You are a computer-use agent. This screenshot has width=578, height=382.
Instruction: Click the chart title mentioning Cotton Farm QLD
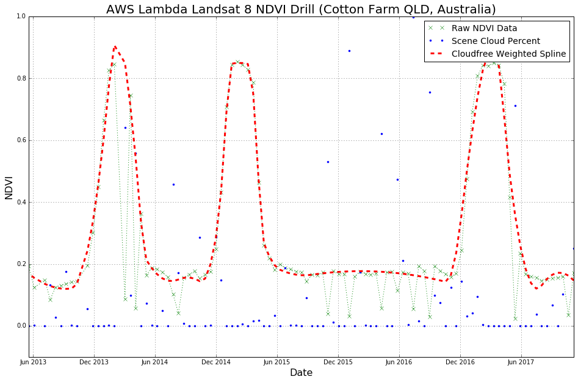301,9
